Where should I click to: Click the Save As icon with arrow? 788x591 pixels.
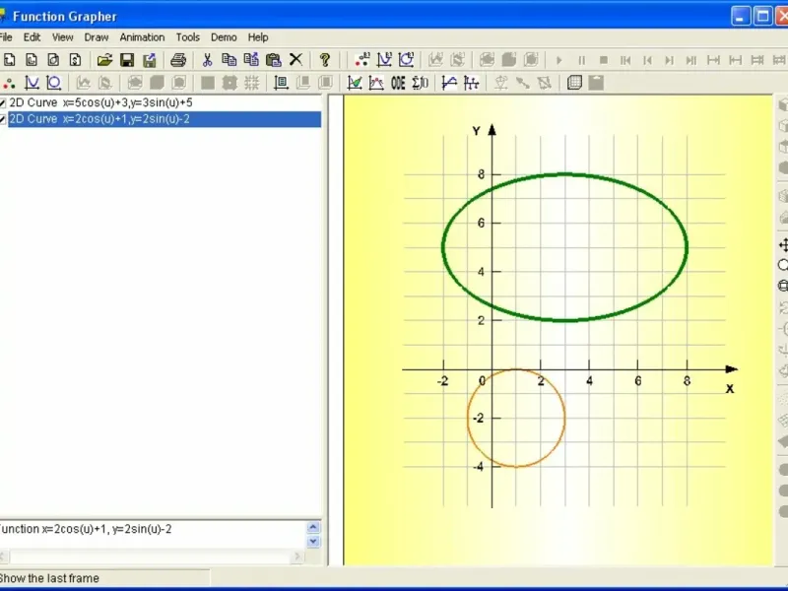(150, 60)
